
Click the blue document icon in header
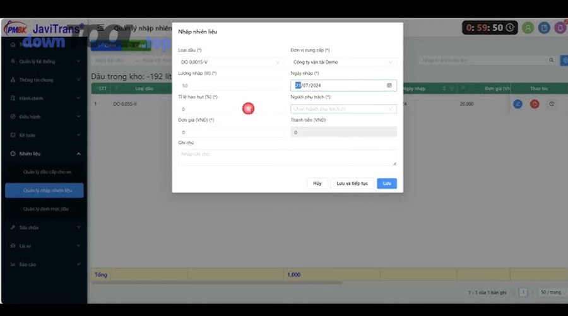click(544, 28)
